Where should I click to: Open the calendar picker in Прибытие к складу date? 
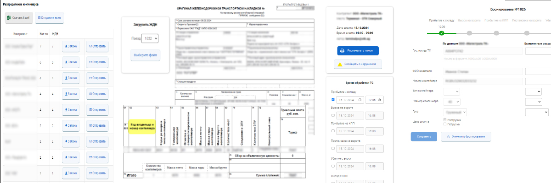(x=360, y=100)
